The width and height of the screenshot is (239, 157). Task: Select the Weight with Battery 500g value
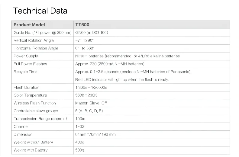(x=79, y=150)
